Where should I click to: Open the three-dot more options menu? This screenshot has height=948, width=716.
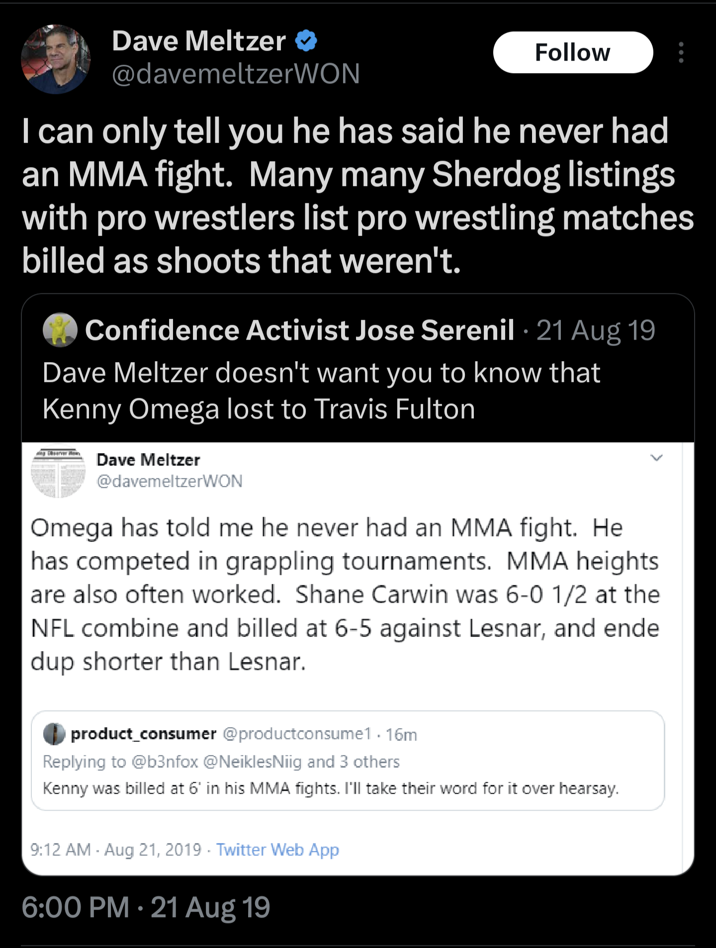681,53
